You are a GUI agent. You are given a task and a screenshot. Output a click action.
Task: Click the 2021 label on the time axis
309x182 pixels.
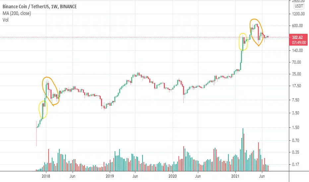[x=235, y=176]
